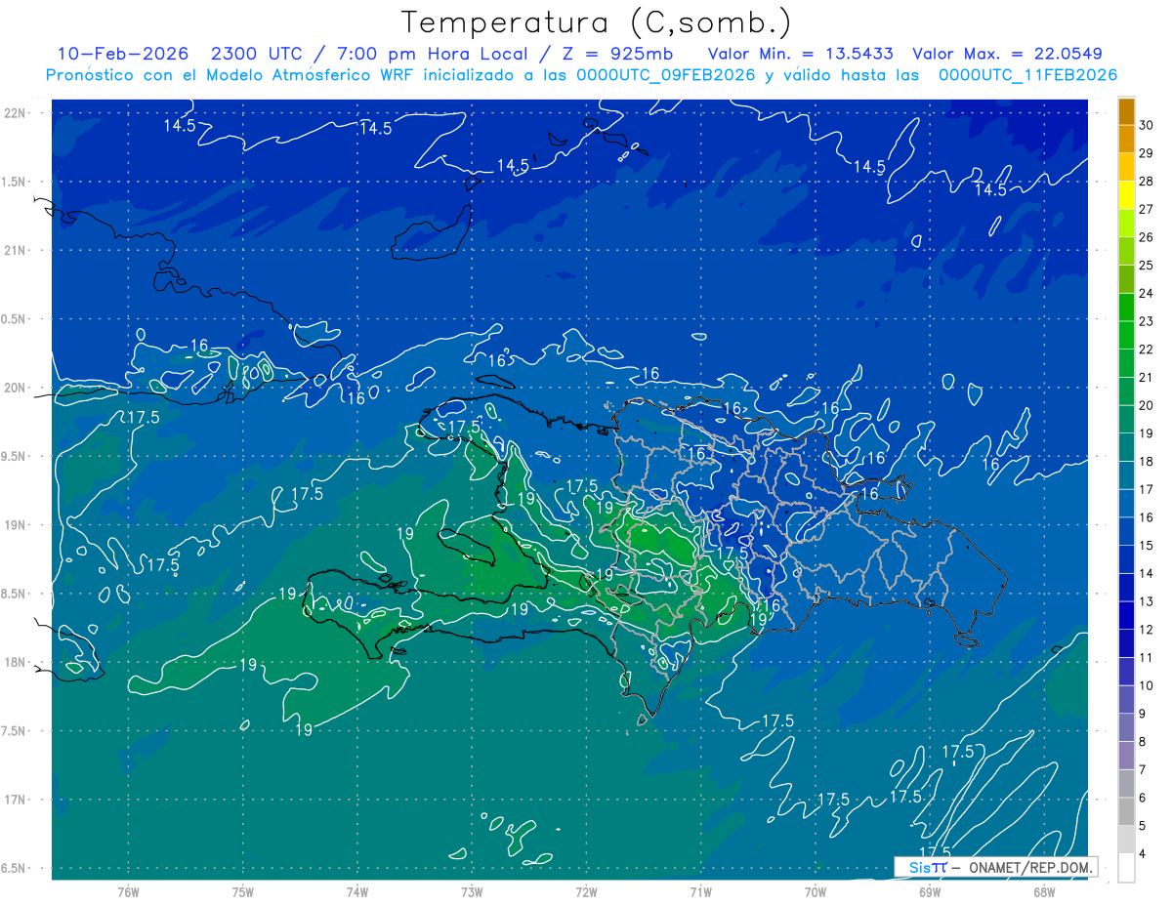Viewport: 1172px width, 905px height.
Task: Click the green legend band between 22 and 23
Action: click(1126, 336)
